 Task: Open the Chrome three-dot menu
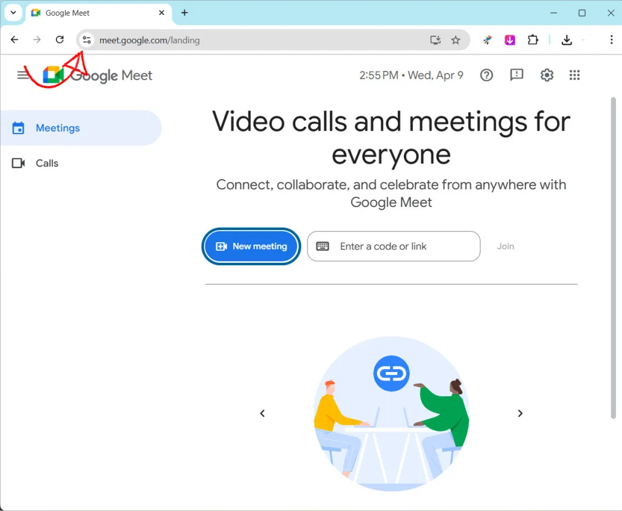pyautogui.click(x=611, y=39)
